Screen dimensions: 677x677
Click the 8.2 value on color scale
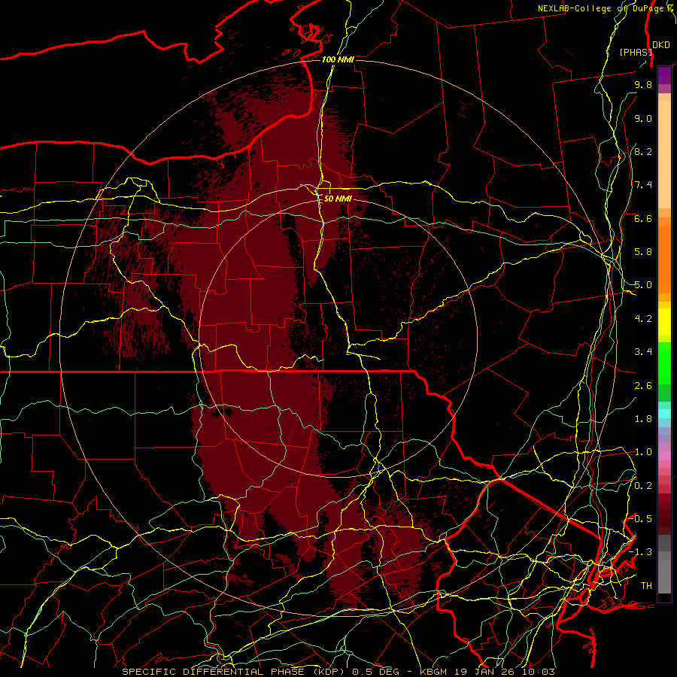click(643, 151)
